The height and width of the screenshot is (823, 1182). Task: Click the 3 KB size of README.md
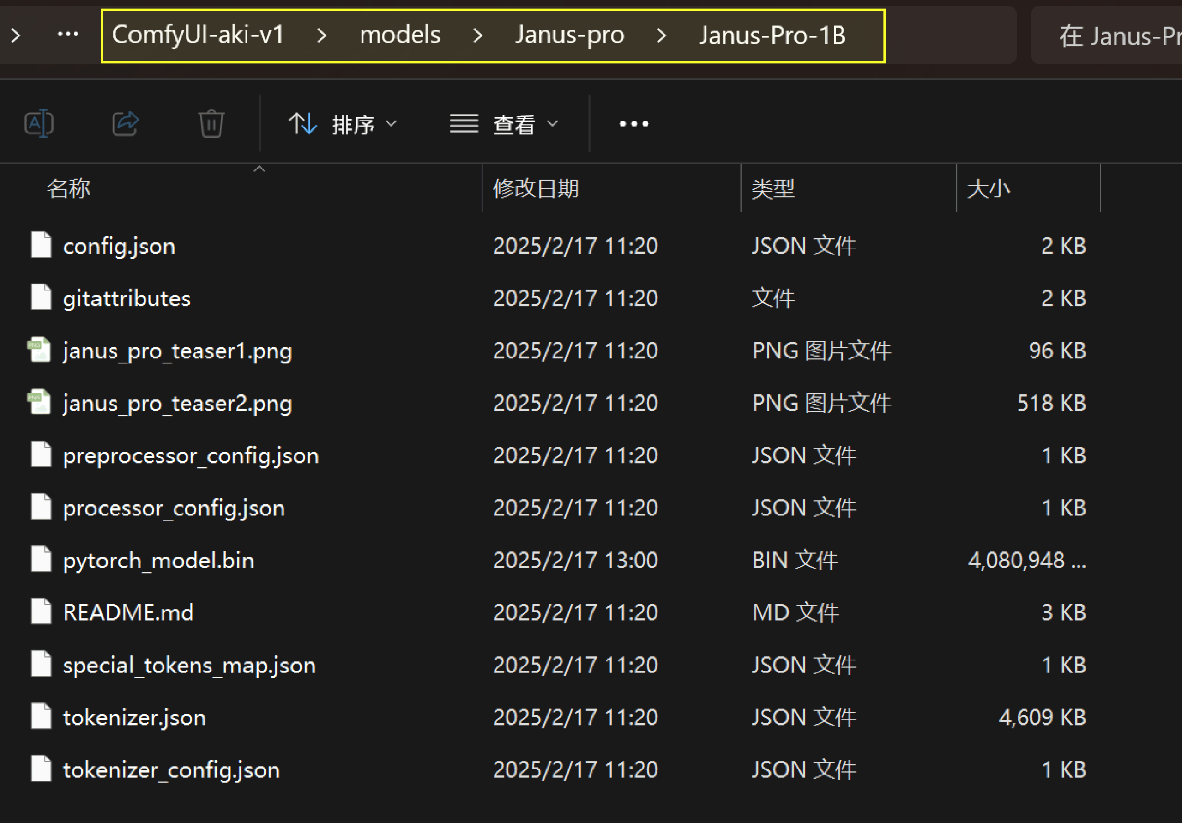click(1064, 612)
